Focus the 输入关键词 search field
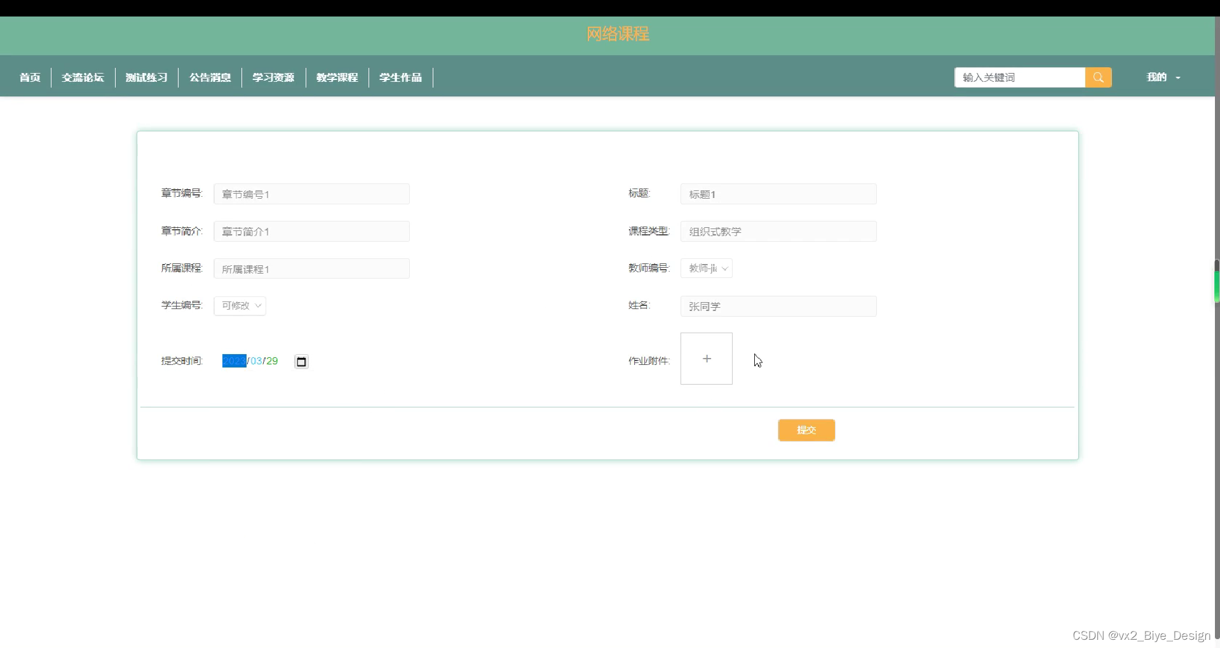Viewport: 1220px width, 648px height. pyautogui.click(x=1020, y=77)
